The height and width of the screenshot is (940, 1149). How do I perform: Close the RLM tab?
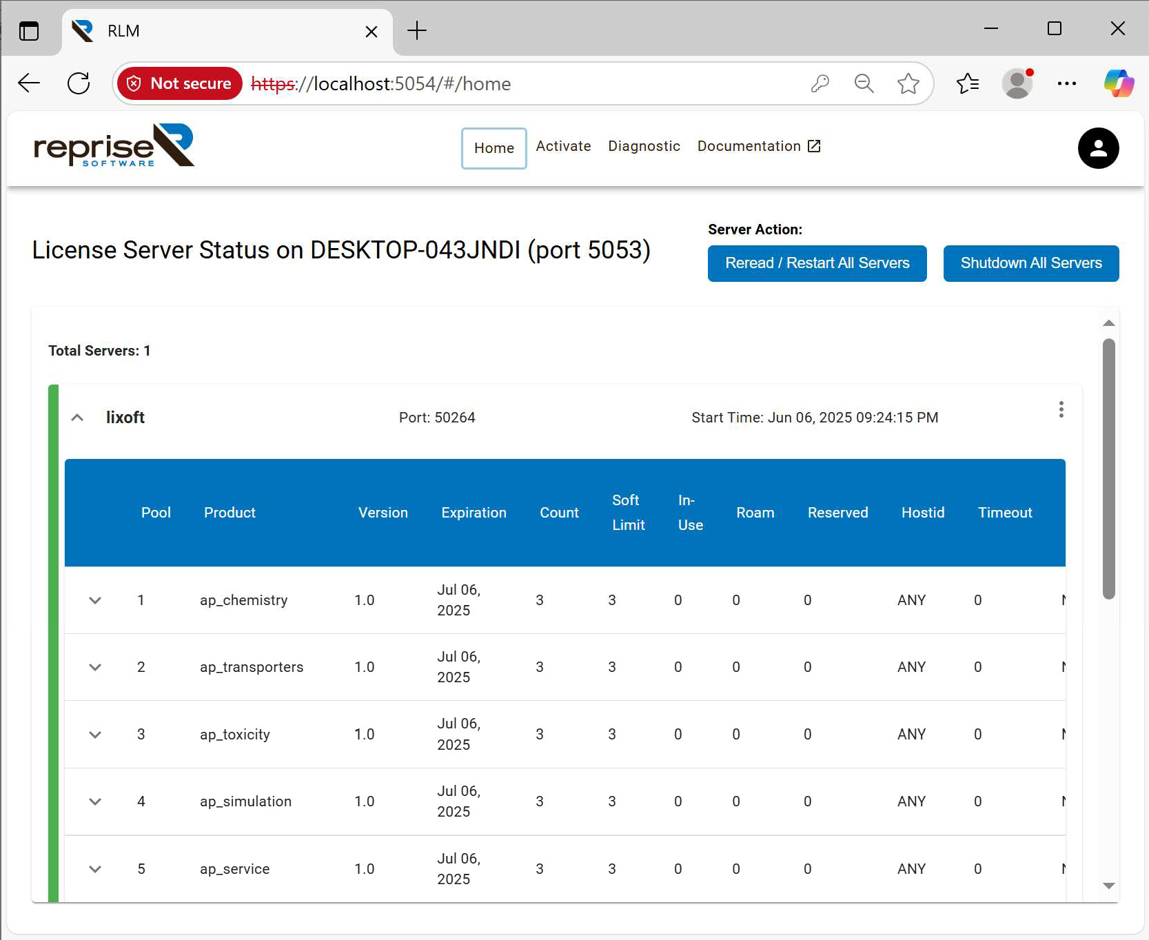[x=372, y=32]
